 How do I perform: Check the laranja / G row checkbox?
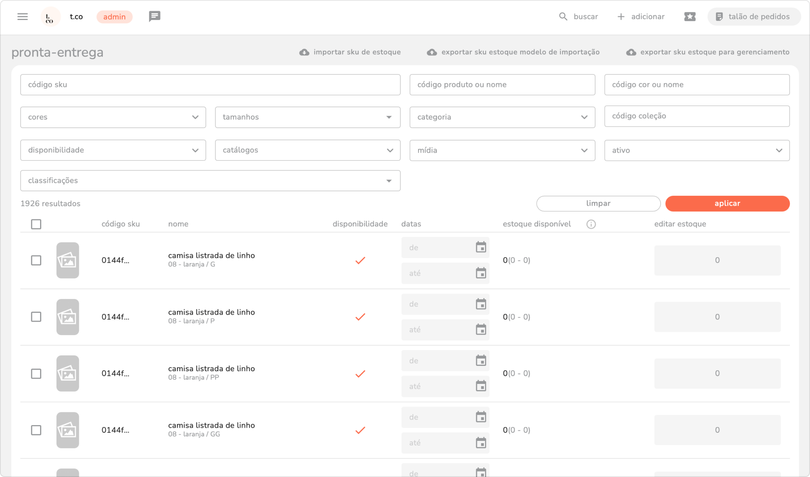36,260
